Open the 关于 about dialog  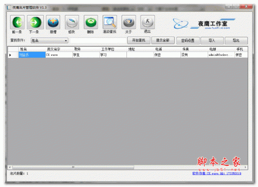[128, 22]
